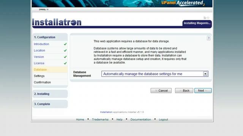Click the green check beside License
The height and width of the screenshot is (136, 243).
coord(65,63)
